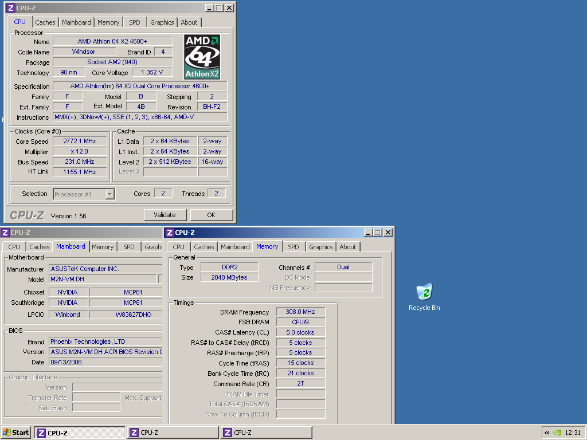Select the CPU tab in top CPU-Z window
The image size is (587, 440).
click(x=20, y=22)
